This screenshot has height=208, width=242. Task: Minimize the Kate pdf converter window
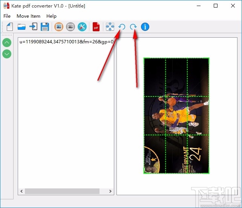[199, 6]
